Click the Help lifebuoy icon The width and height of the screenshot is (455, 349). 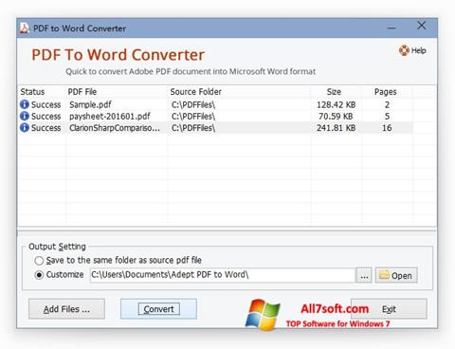404,50
